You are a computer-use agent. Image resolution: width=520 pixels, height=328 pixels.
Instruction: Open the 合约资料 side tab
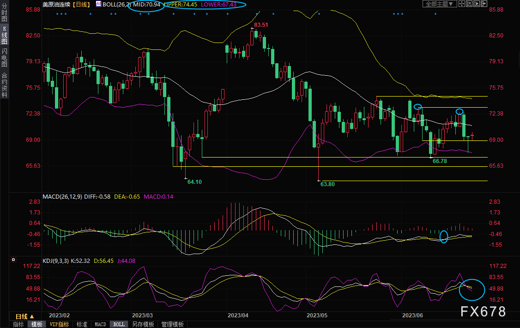4,84
